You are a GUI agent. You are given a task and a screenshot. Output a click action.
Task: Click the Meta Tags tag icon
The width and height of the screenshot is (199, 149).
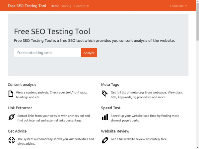[105, 94]
